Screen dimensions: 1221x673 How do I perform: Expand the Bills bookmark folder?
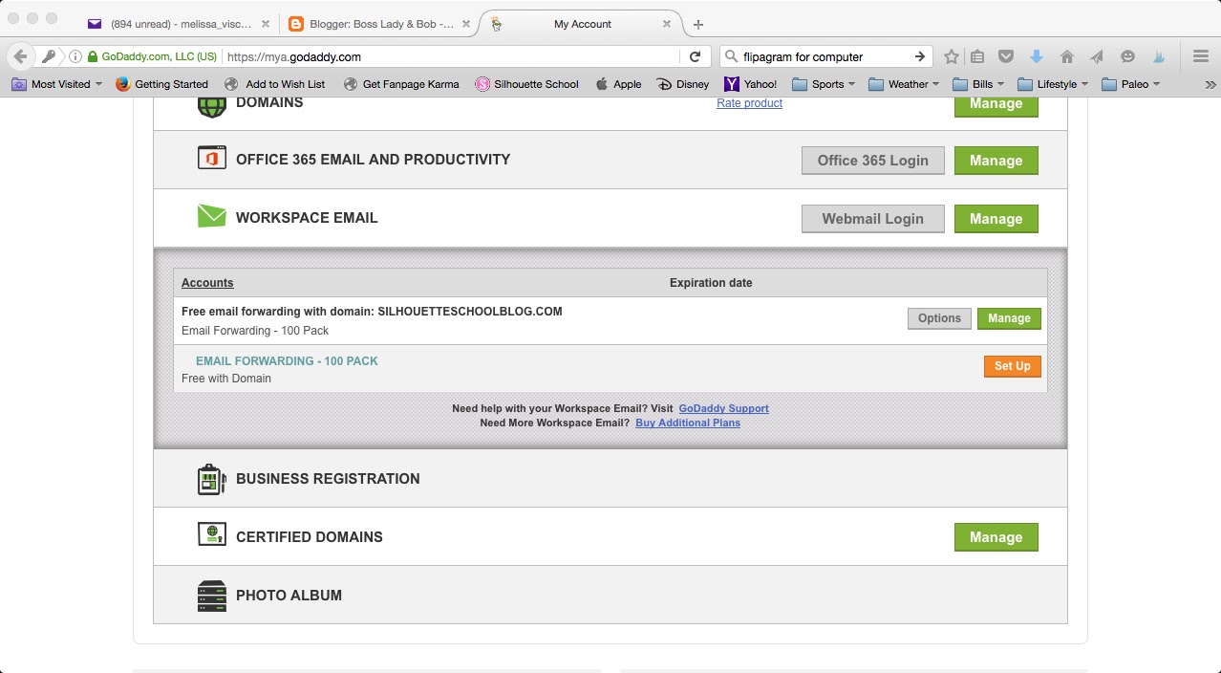coord(978,84)
